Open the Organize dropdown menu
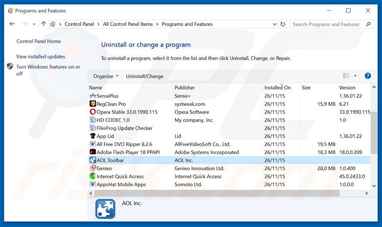Viewport: 382px width, 227px height. coord(106,76)
